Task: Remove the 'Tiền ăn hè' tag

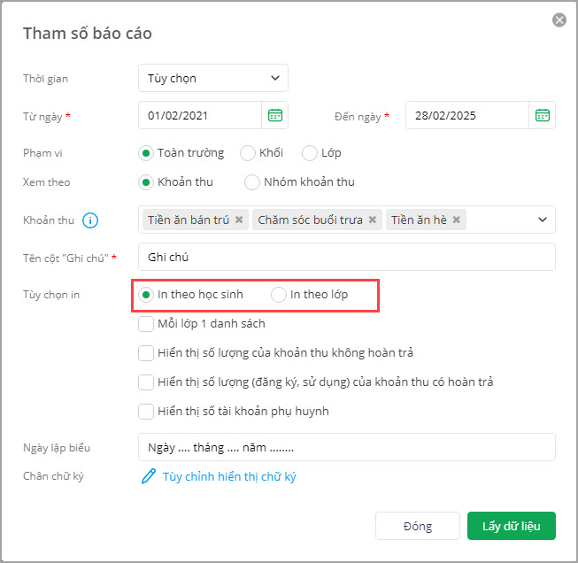Action: coord(457,220)
